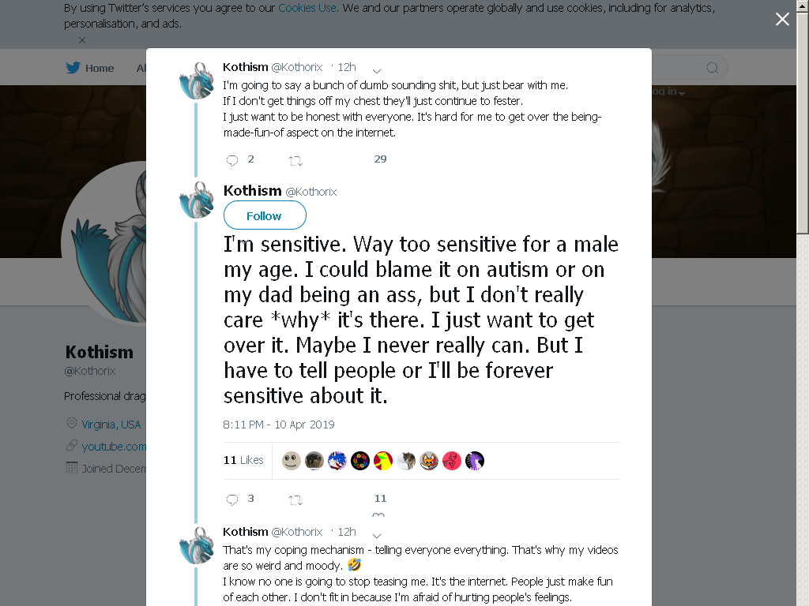The height and width of the screenshot is (606, 809).
Task: Open the third tweet's dropdown caret
Action: click(x=377, y=536)
